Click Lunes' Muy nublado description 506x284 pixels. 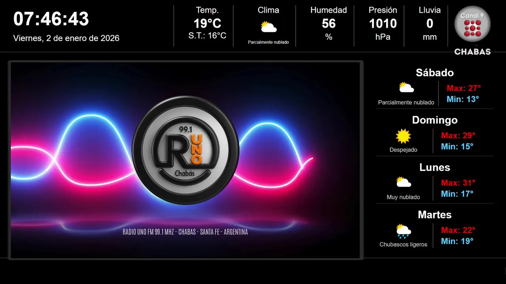tap(403, 197)
